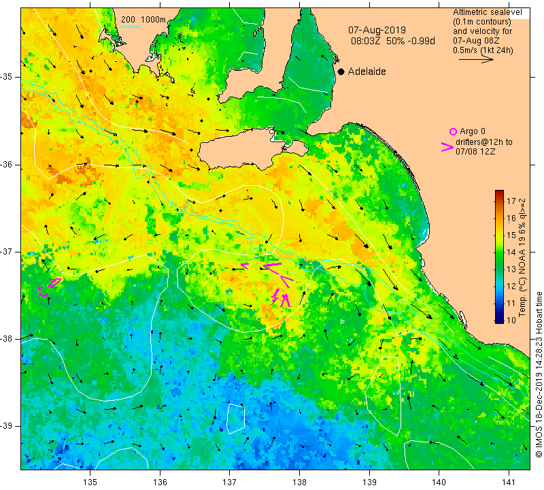Click the 135 longitude axis label
Screen dimensions: 544x490
tap(90, 482)
